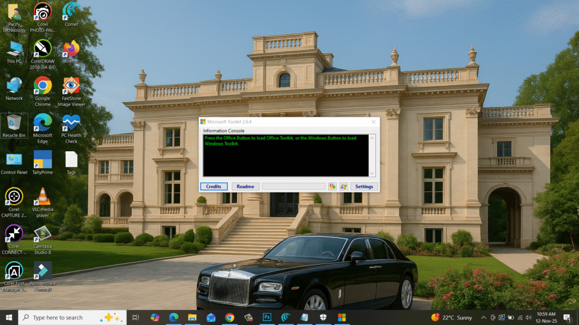Click the Office button to load Office Toolkit

coord(332,186)
